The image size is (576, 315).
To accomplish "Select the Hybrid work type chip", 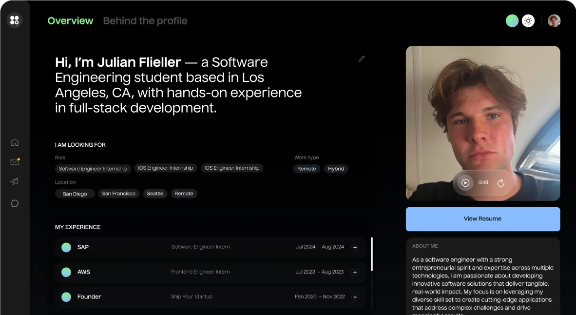I will (336, 168).
